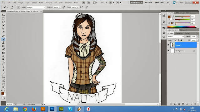The width and height of the screenshot is (200, 112).
Task: Open the layer blend mode Normal dropdown
Action: point(176,37)
